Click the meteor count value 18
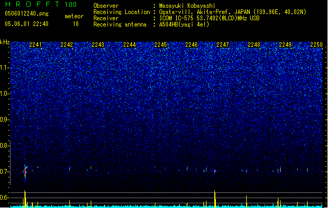This screenshot has width=328, height=208. [x=76, y=24]
